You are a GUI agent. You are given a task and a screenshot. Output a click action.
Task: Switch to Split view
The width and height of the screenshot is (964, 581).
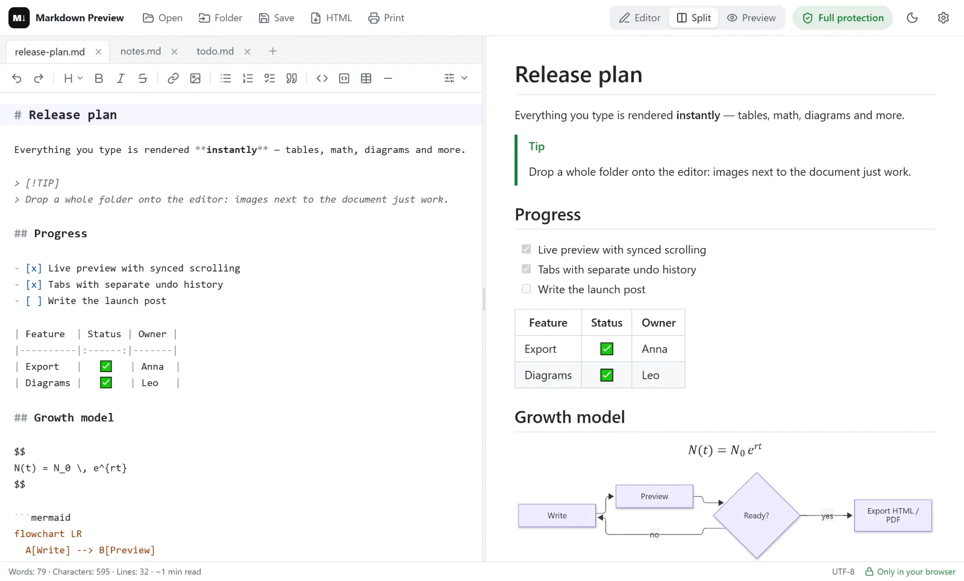[694, 18]
